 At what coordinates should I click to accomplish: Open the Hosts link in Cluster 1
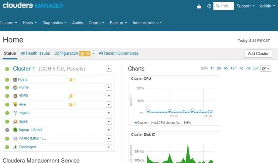pos(23,79)
